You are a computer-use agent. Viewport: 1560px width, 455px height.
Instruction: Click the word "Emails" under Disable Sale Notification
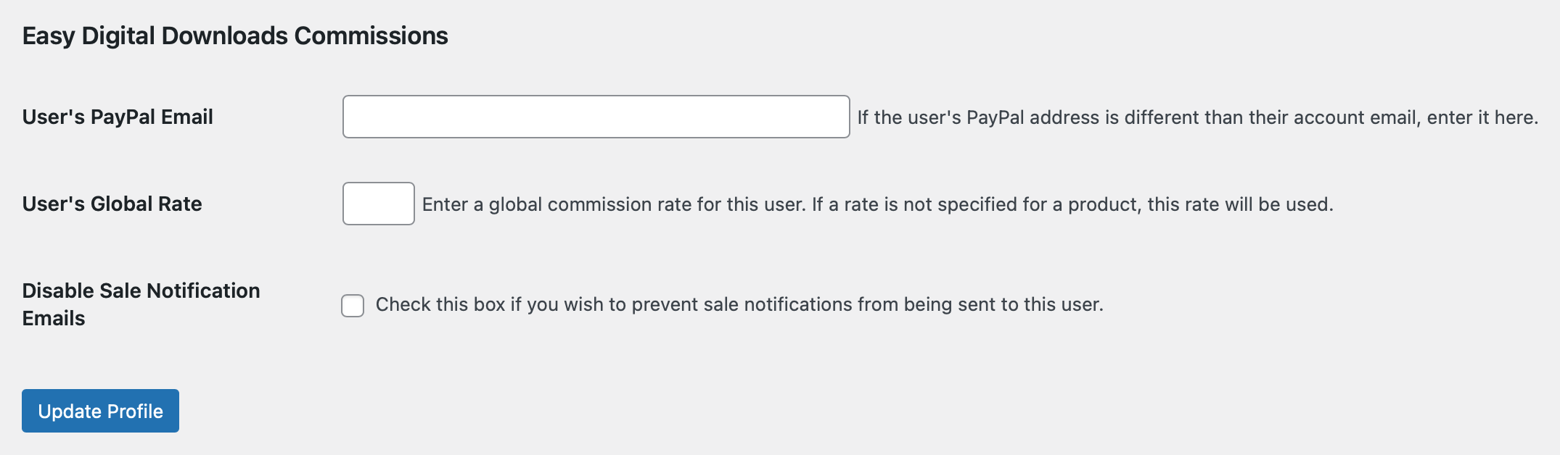[54, 318]
